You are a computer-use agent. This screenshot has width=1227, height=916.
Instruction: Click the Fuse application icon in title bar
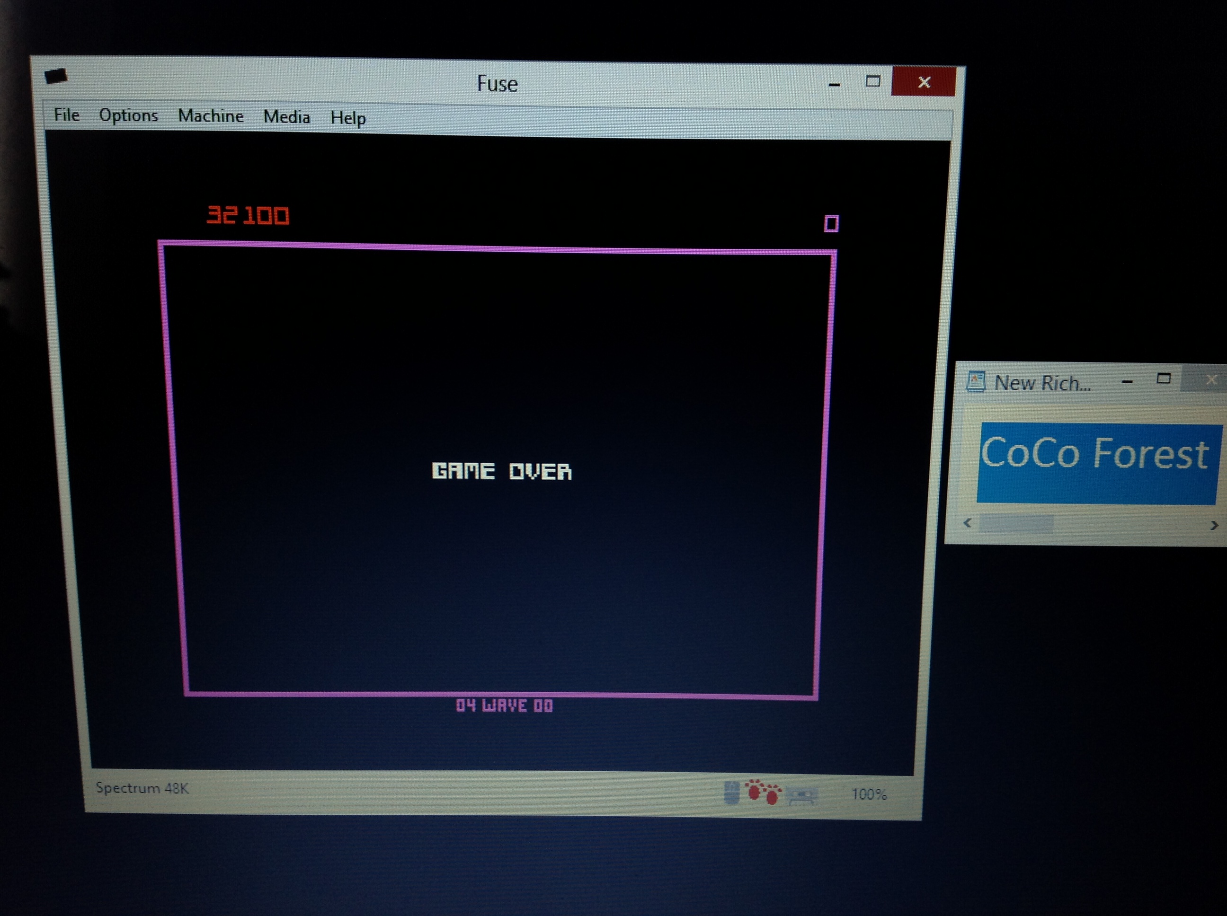[x=55, y=76]
